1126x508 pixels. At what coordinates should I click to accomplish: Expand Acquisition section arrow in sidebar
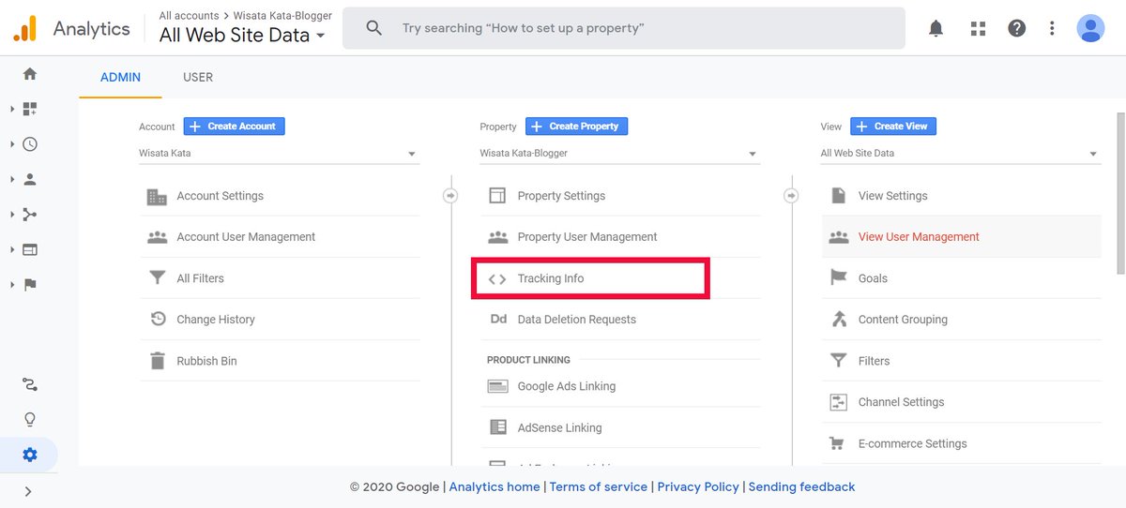(12, 215)
